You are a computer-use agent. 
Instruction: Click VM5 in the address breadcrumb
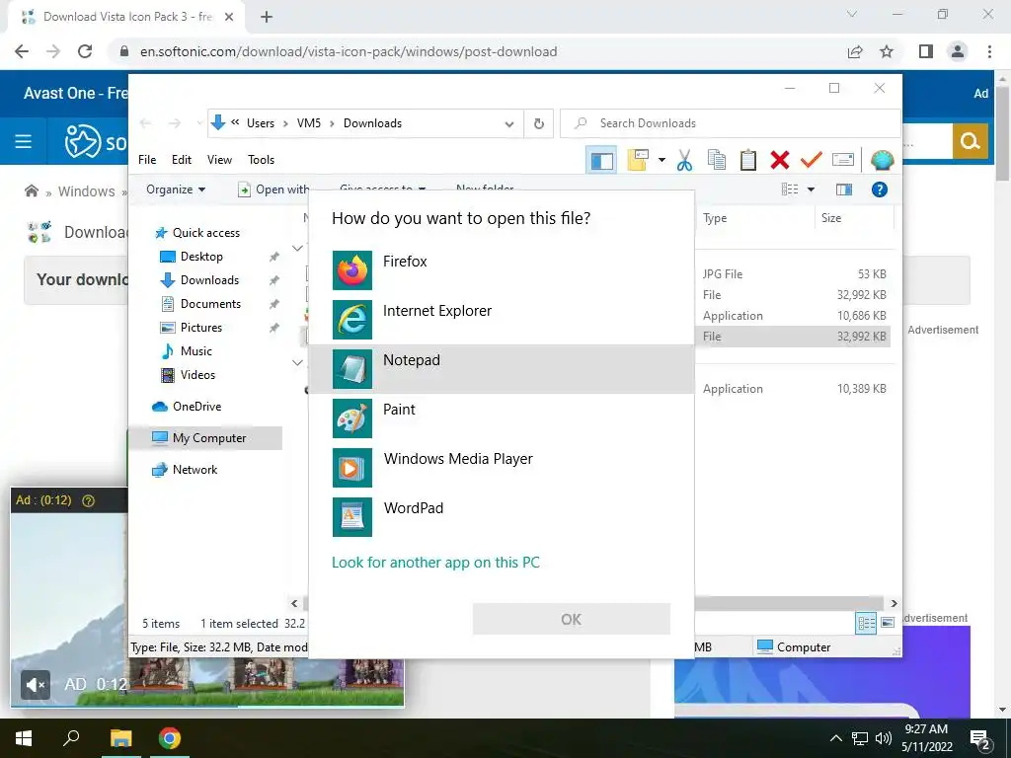(309, 123)
